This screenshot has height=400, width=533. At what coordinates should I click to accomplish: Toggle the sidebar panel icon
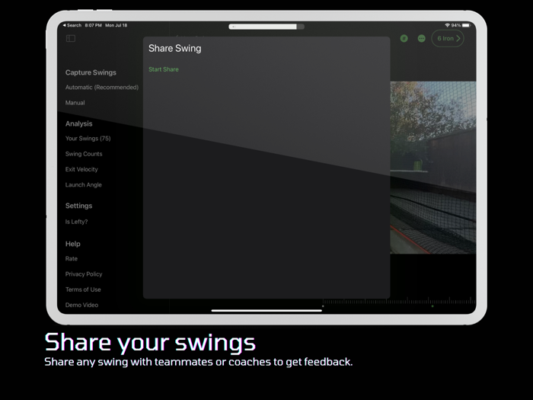pos(71,38)
